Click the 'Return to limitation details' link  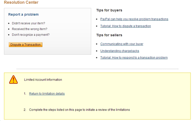pyautogui.click(x=47, y=94)
